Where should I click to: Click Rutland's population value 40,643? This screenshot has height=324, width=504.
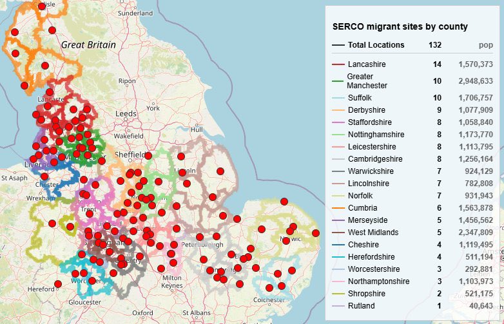click(x=481, y=306)
